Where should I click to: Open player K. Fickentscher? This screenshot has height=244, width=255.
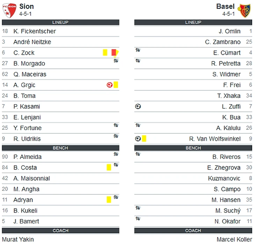tap(35, 31)
